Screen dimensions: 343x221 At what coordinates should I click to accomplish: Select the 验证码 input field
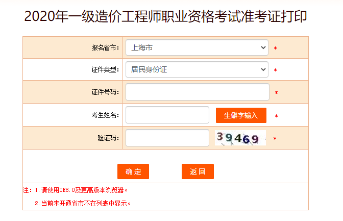[x=167, y=138]
